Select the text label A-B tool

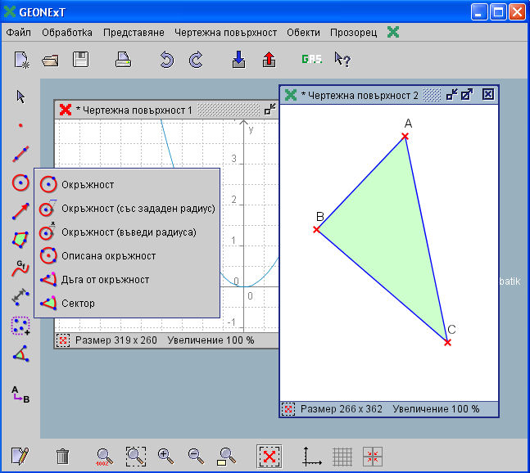(20, 394)
